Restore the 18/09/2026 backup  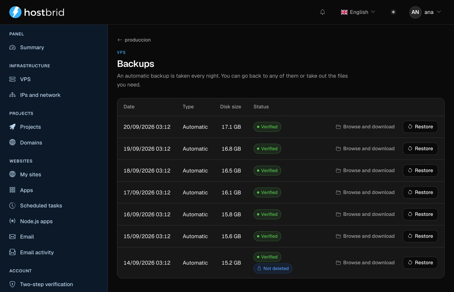coord(420,171)
